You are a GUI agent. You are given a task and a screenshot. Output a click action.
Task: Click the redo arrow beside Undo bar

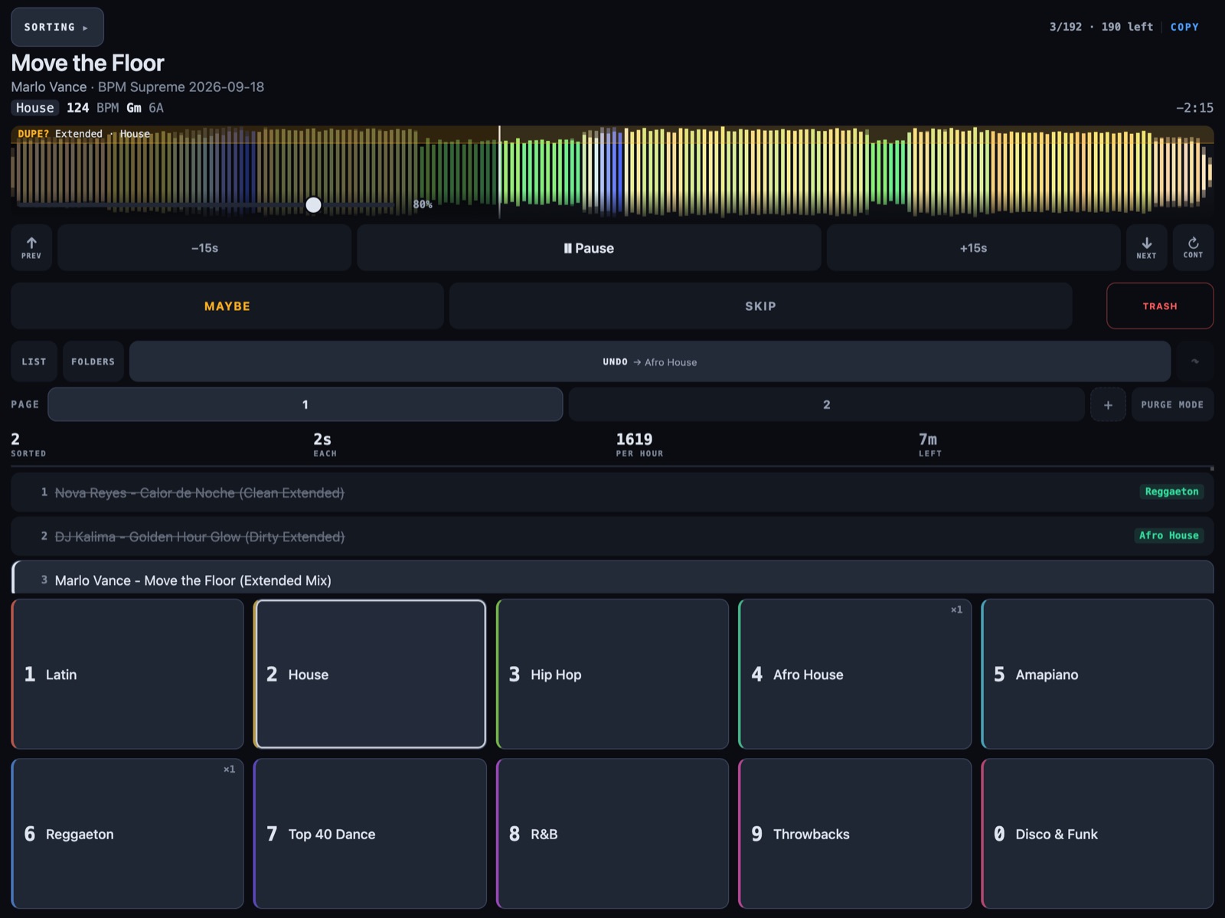(x=1194, y=361)
